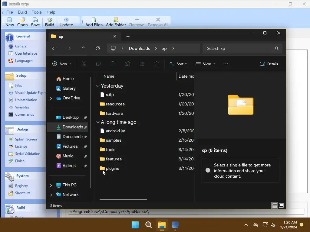This screenshot has width=310, height=232.
Task: Open Files link in InstallForge Setup section
Action: 18,85
